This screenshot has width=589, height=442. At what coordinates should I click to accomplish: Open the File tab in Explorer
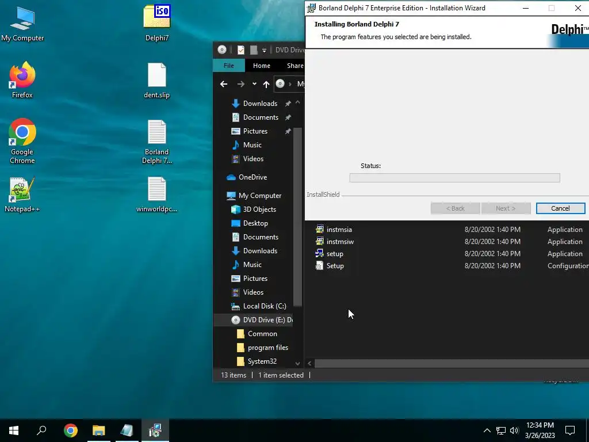click(229, 66)
